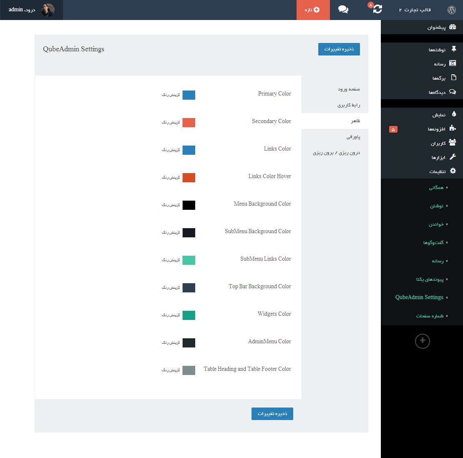The image size is (463, 458).
Task: Open خواندن settings submenu item
Action: [436, 224]
